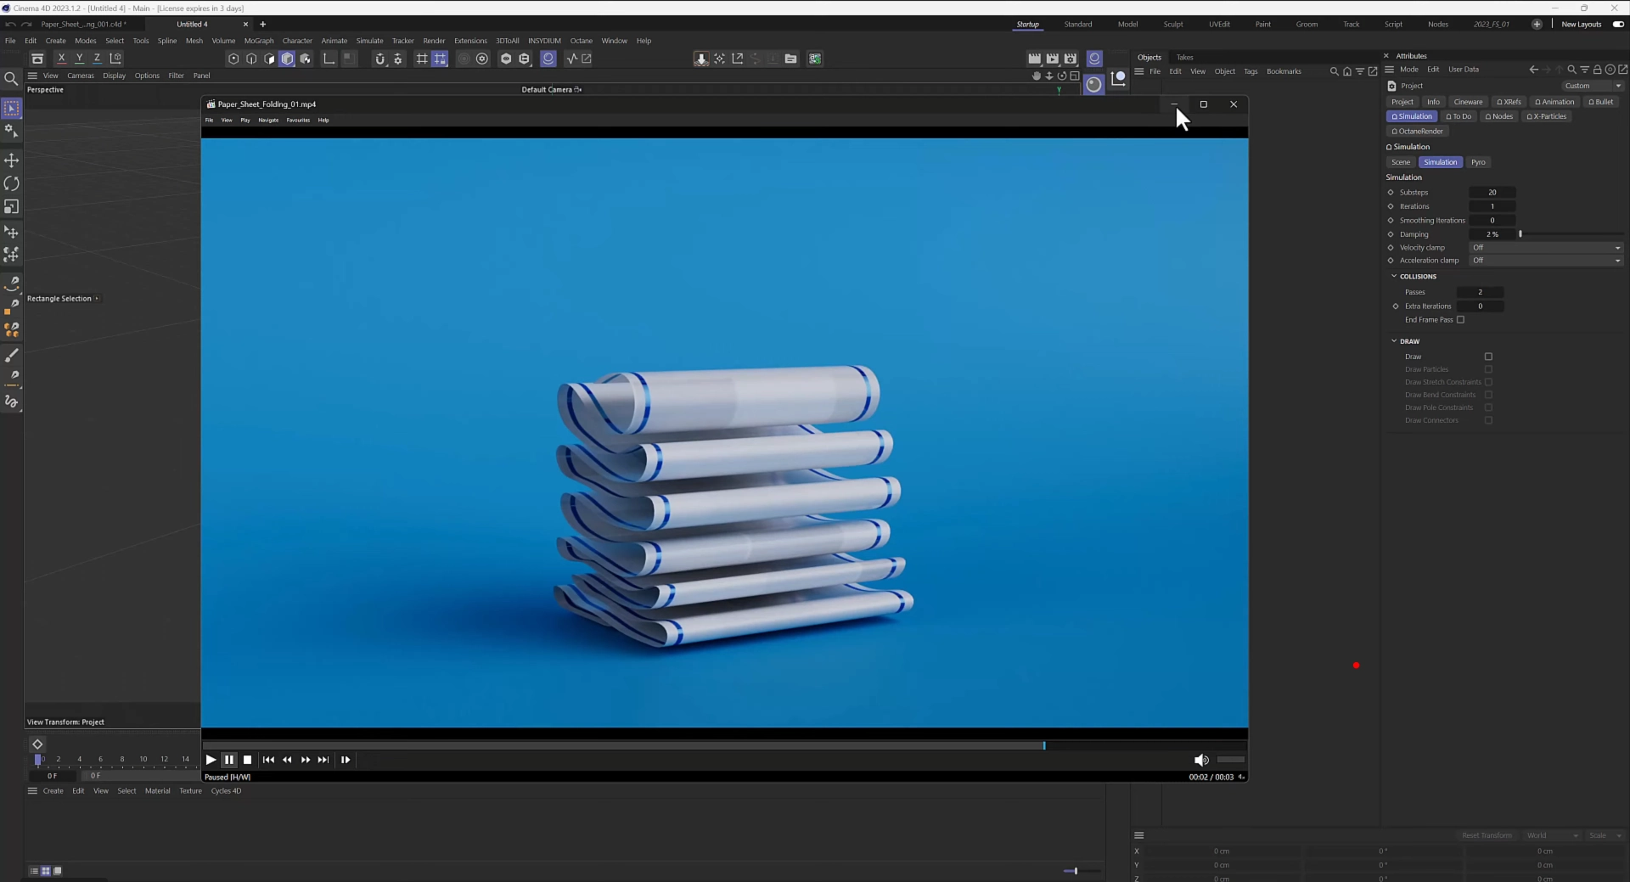This screenshot has height=882, width=1630.
Task: Toggle Enable Snap magnet icon
Action: [x=379, y=59]
